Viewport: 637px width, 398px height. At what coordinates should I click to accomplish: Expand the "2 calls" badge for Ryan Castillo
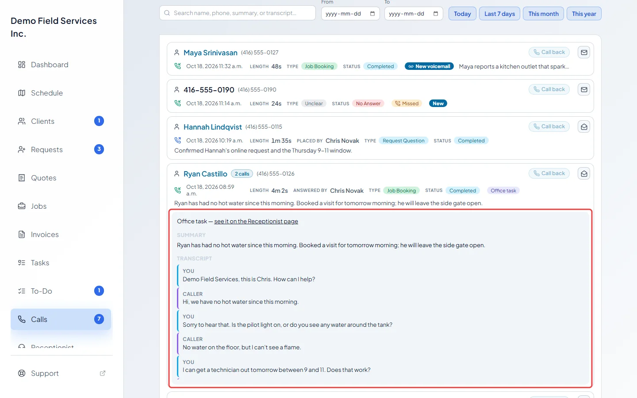click(242, 174)
